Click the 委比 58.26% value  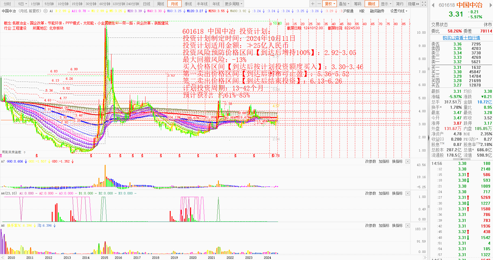[455, 31]
